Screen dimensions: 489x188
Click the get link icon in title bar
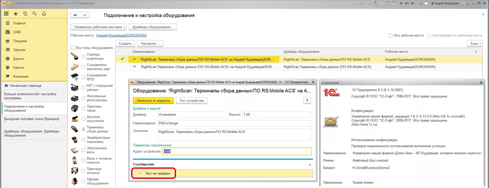[x=375, y=3]
